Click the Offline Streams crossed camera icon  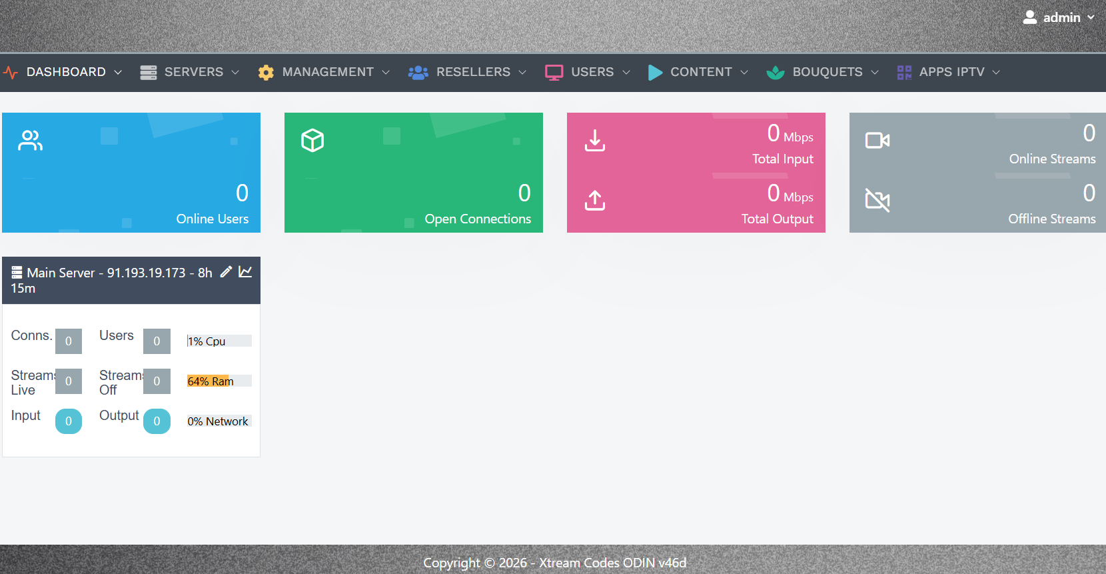click(877, 200)
